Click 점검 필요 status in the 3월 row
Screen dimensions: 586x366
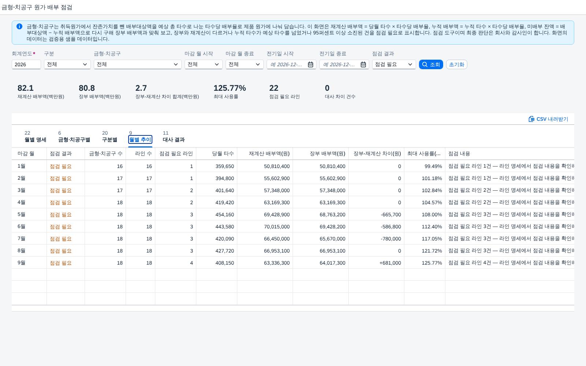tap(61, 190)
